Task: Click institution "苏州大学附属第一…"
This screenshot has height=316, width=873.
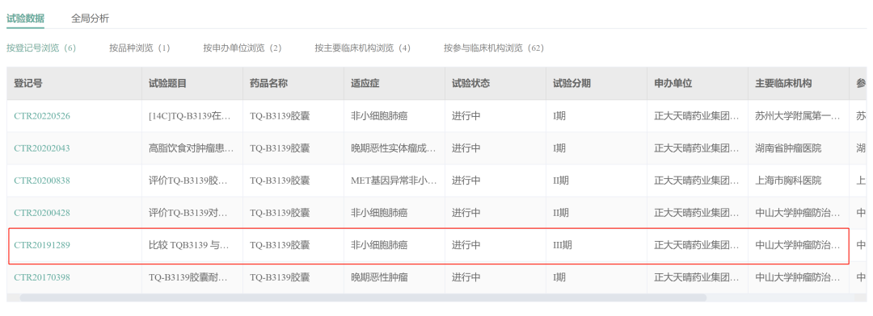Action: 798,116
